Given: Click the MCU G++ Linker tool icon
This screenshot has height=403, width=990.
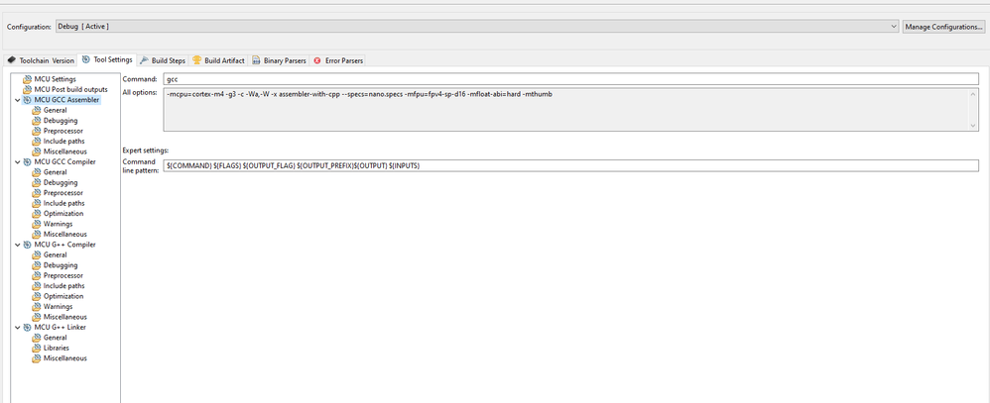Looking at the screenshot, I should [x=27, y=328].
